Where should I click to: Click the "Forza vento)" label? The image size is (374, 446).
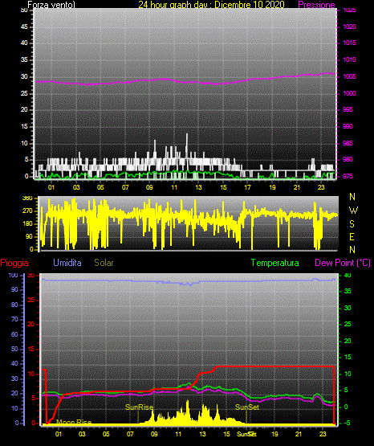pyautogui.click(x=51, y=5)
